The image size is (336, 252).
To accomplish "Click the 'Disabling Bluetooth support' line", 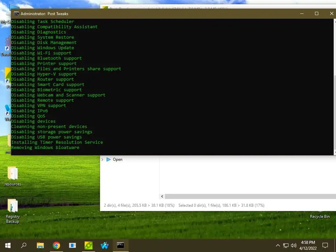I will pyautogui.click(x=47, y=58).
